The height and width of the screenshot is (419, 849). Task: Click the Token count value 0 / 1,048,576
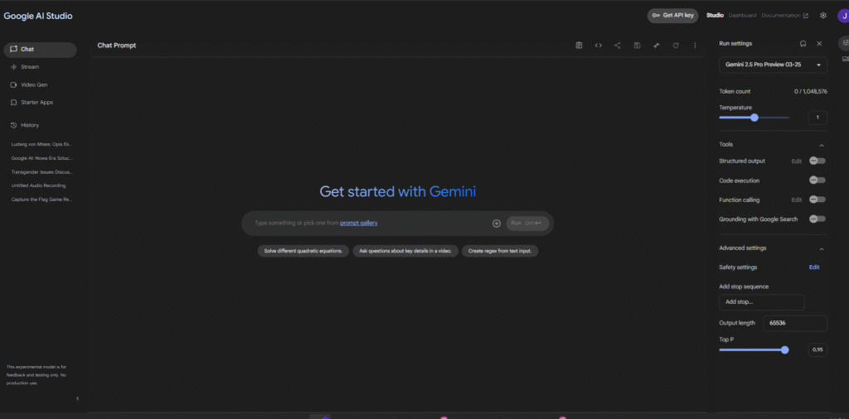(811, 91)
